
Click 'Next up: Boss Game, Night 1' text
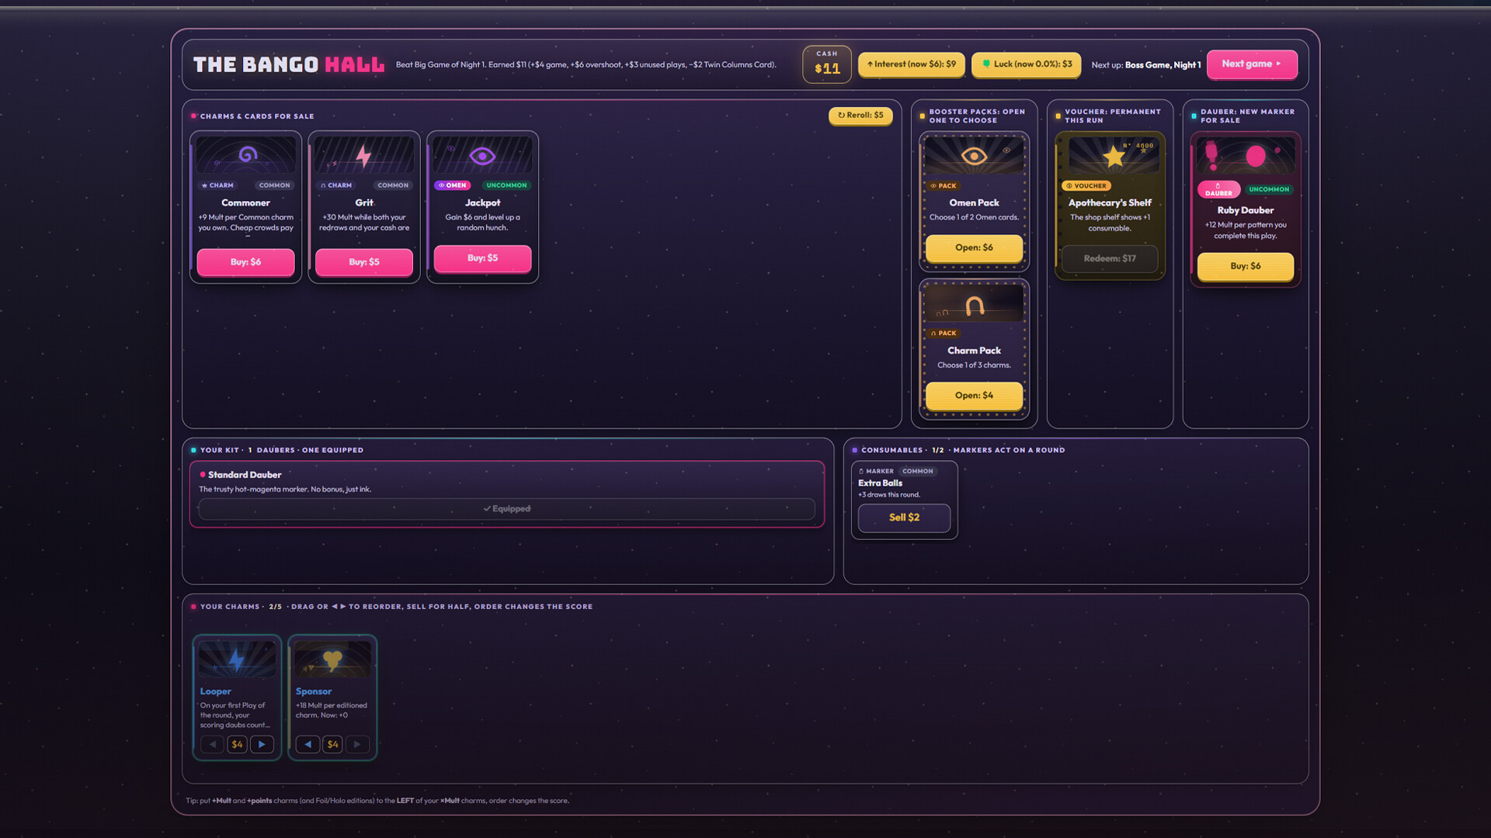[1145, 65]
